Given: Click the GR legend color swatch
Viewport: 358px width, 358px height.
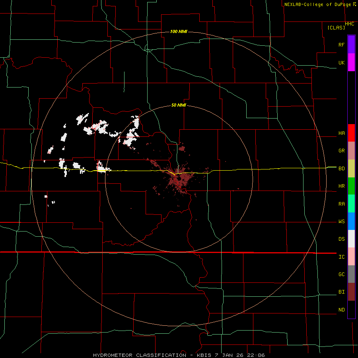Looking at the screenshot, I should [x=351, y=151].
